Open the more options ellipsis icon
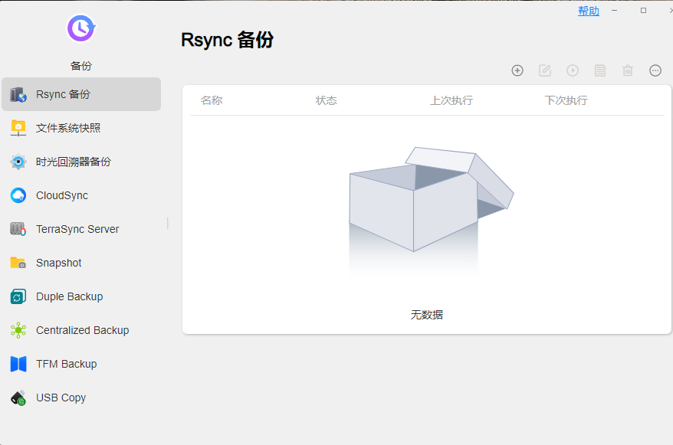This screenshot has height=445, width=673. pos(655,70)
